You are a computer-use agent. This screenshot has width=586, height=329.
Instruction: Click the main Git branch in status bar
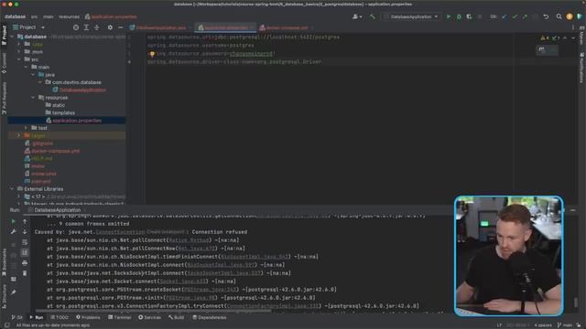pyautogui.click(x=565, y=325)
